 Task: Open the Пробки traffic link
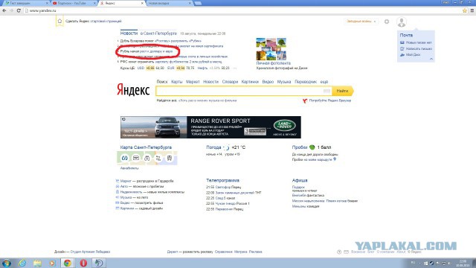(300, 147)
